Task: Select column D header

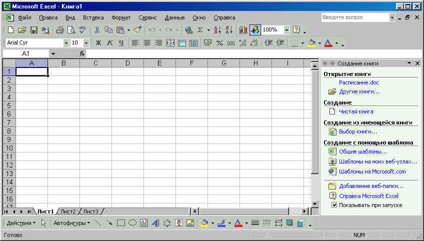Action: 127,63
